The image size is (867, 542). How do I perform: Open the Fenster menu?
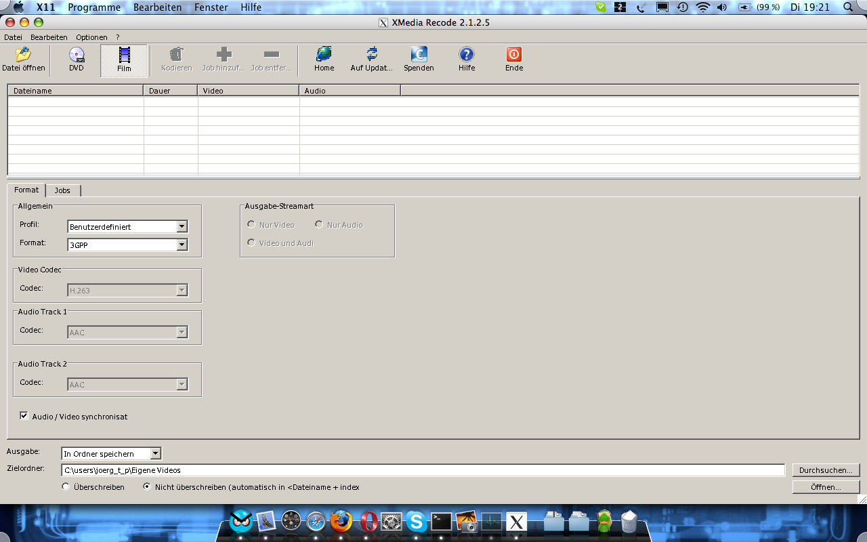point(211,7)
